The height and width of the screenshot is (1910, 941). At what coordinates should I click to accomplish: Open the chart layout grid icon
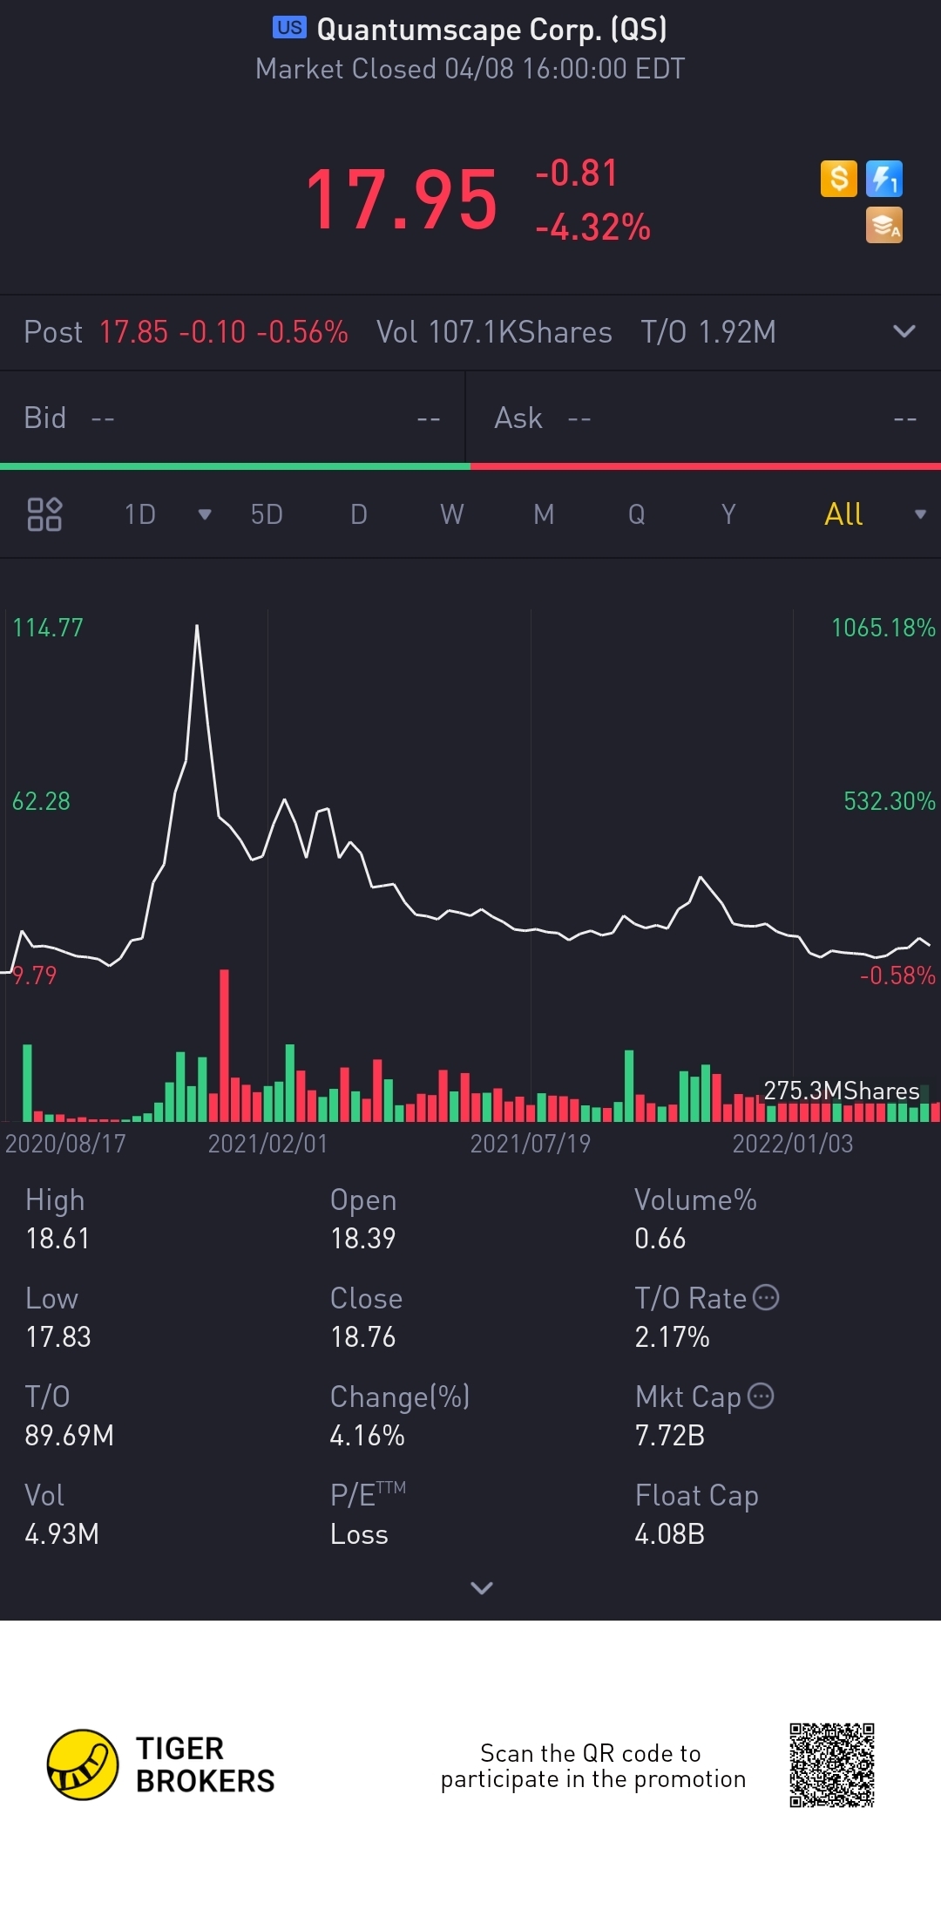coord(44,514)
